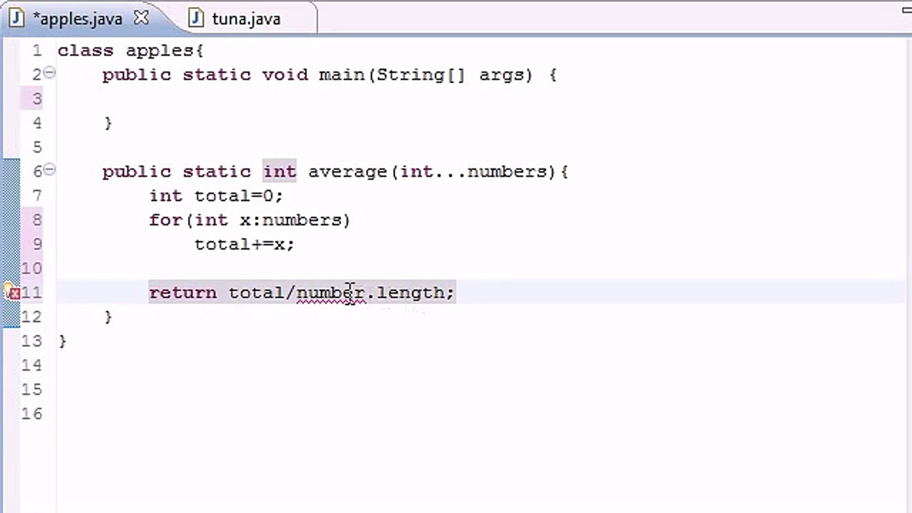912x513 pixels.
Task: Click line number 11 in the margin
Action: point(32,293)
